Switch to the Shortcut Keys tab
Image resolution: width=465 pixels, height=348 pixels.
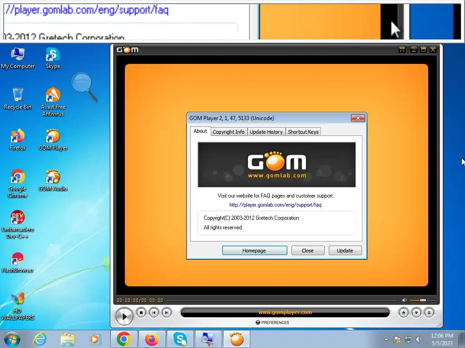[303, 132]
